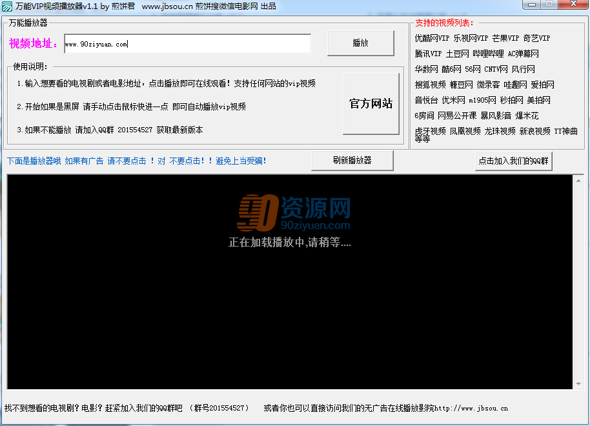
Task: Click instruction line 3 with QQ群 201554527
Action: pos(110,130)
